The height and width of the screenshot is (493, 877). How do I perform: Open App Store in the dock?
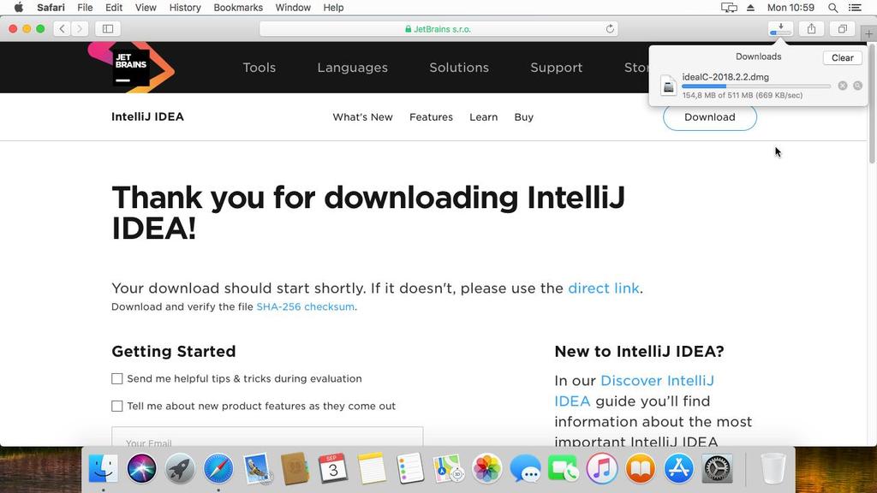[678, 468]
